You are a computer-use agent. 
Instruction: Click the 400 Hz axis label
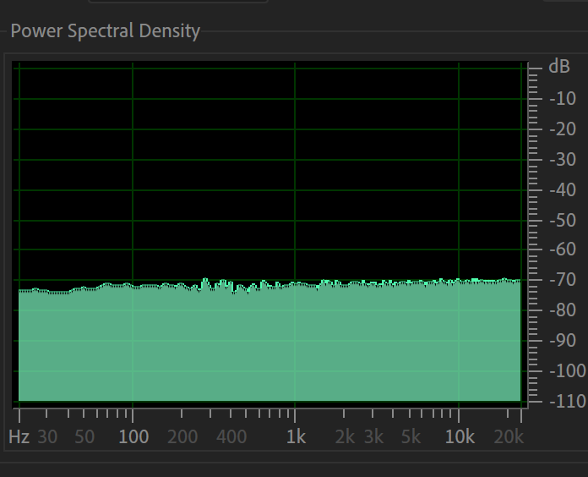pyautogui.click(x=231, y=437)
